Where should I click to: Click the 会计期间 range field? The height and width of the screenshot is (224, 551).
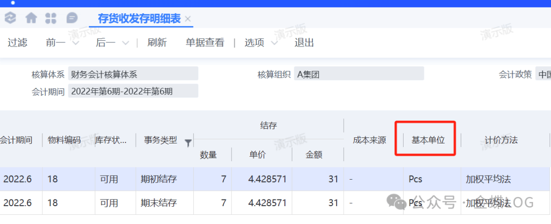[133, 91]
